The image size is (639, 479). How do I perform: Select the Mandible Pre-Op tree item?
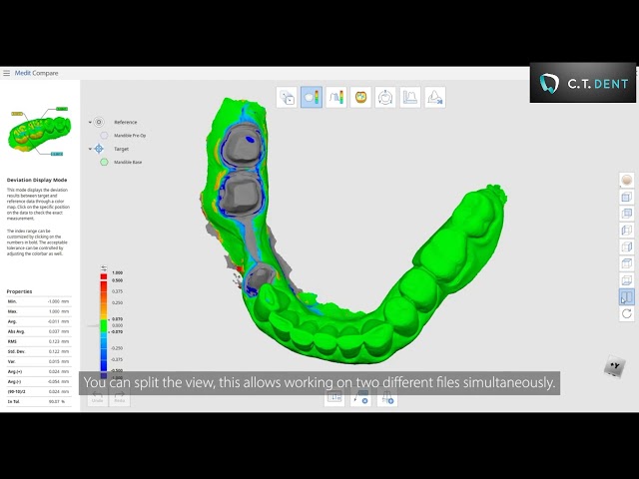pyautogui.click(x=130, y=136)
